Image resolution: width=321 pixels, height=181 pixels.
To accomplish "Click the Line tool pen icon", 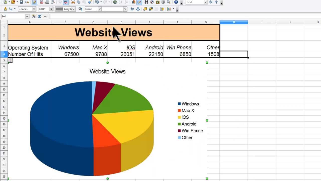I will (x=5, y=9).
